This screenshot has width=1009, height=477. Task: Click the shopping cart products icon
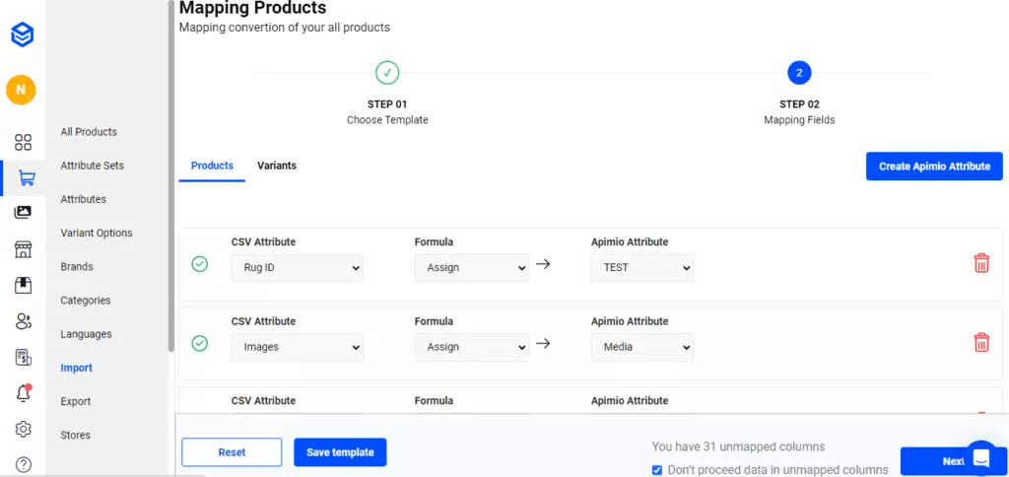(x=26, y=178)
